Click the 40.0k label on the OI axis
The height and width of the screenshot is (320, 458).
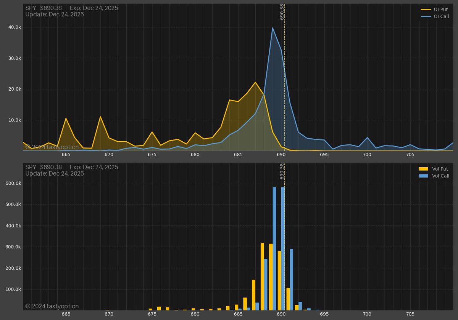pos(15,27)
